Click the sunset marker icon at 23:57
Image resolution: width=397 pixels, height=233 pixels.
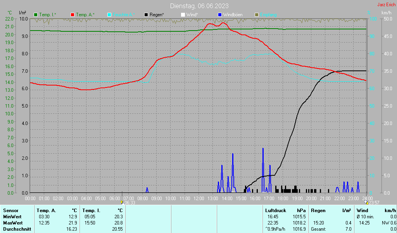(x=367, y=202)
